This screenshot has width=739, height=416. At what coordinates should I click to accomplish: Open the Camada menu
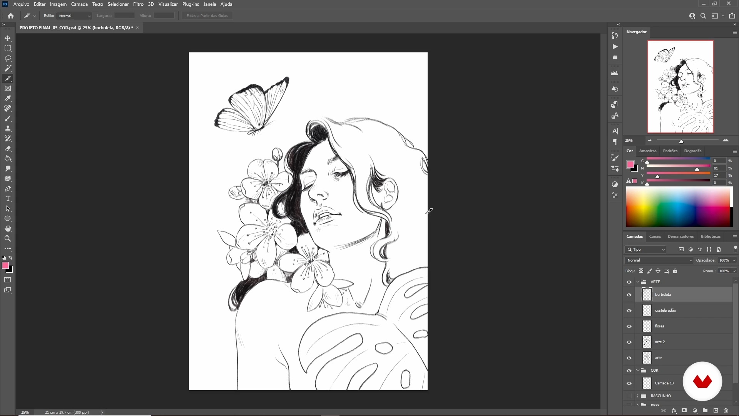(x=79, y=4)
